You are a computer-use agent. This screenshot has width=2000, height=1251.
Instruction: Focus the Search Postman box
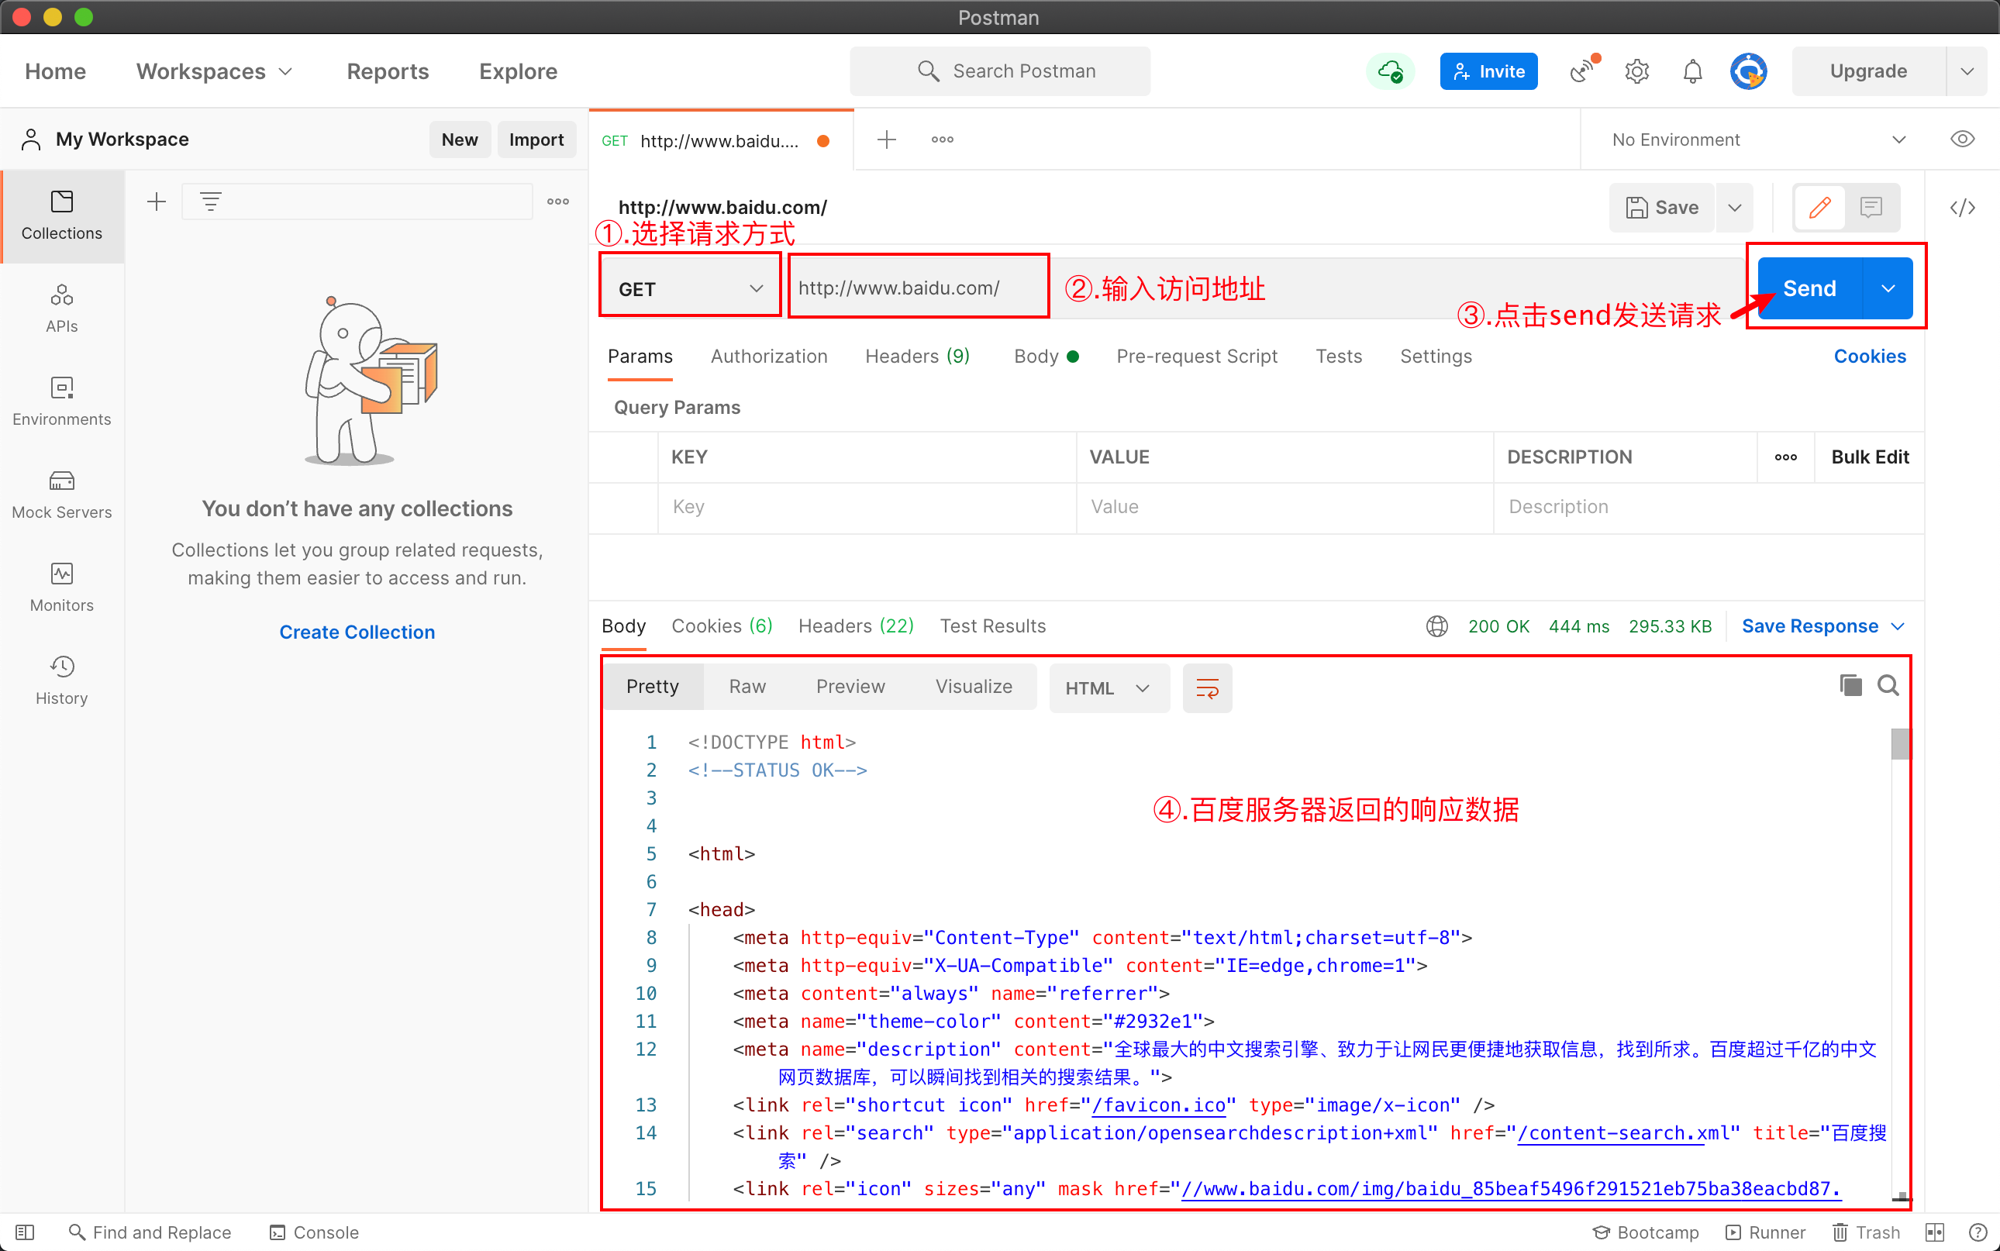pyautogui.click(x=999, y=71)
